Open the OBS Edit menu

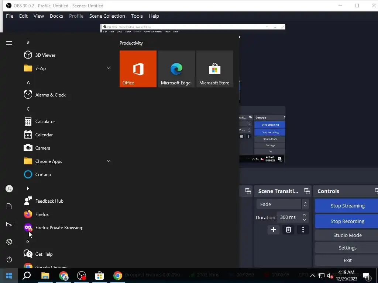click(x=23, y=16)
